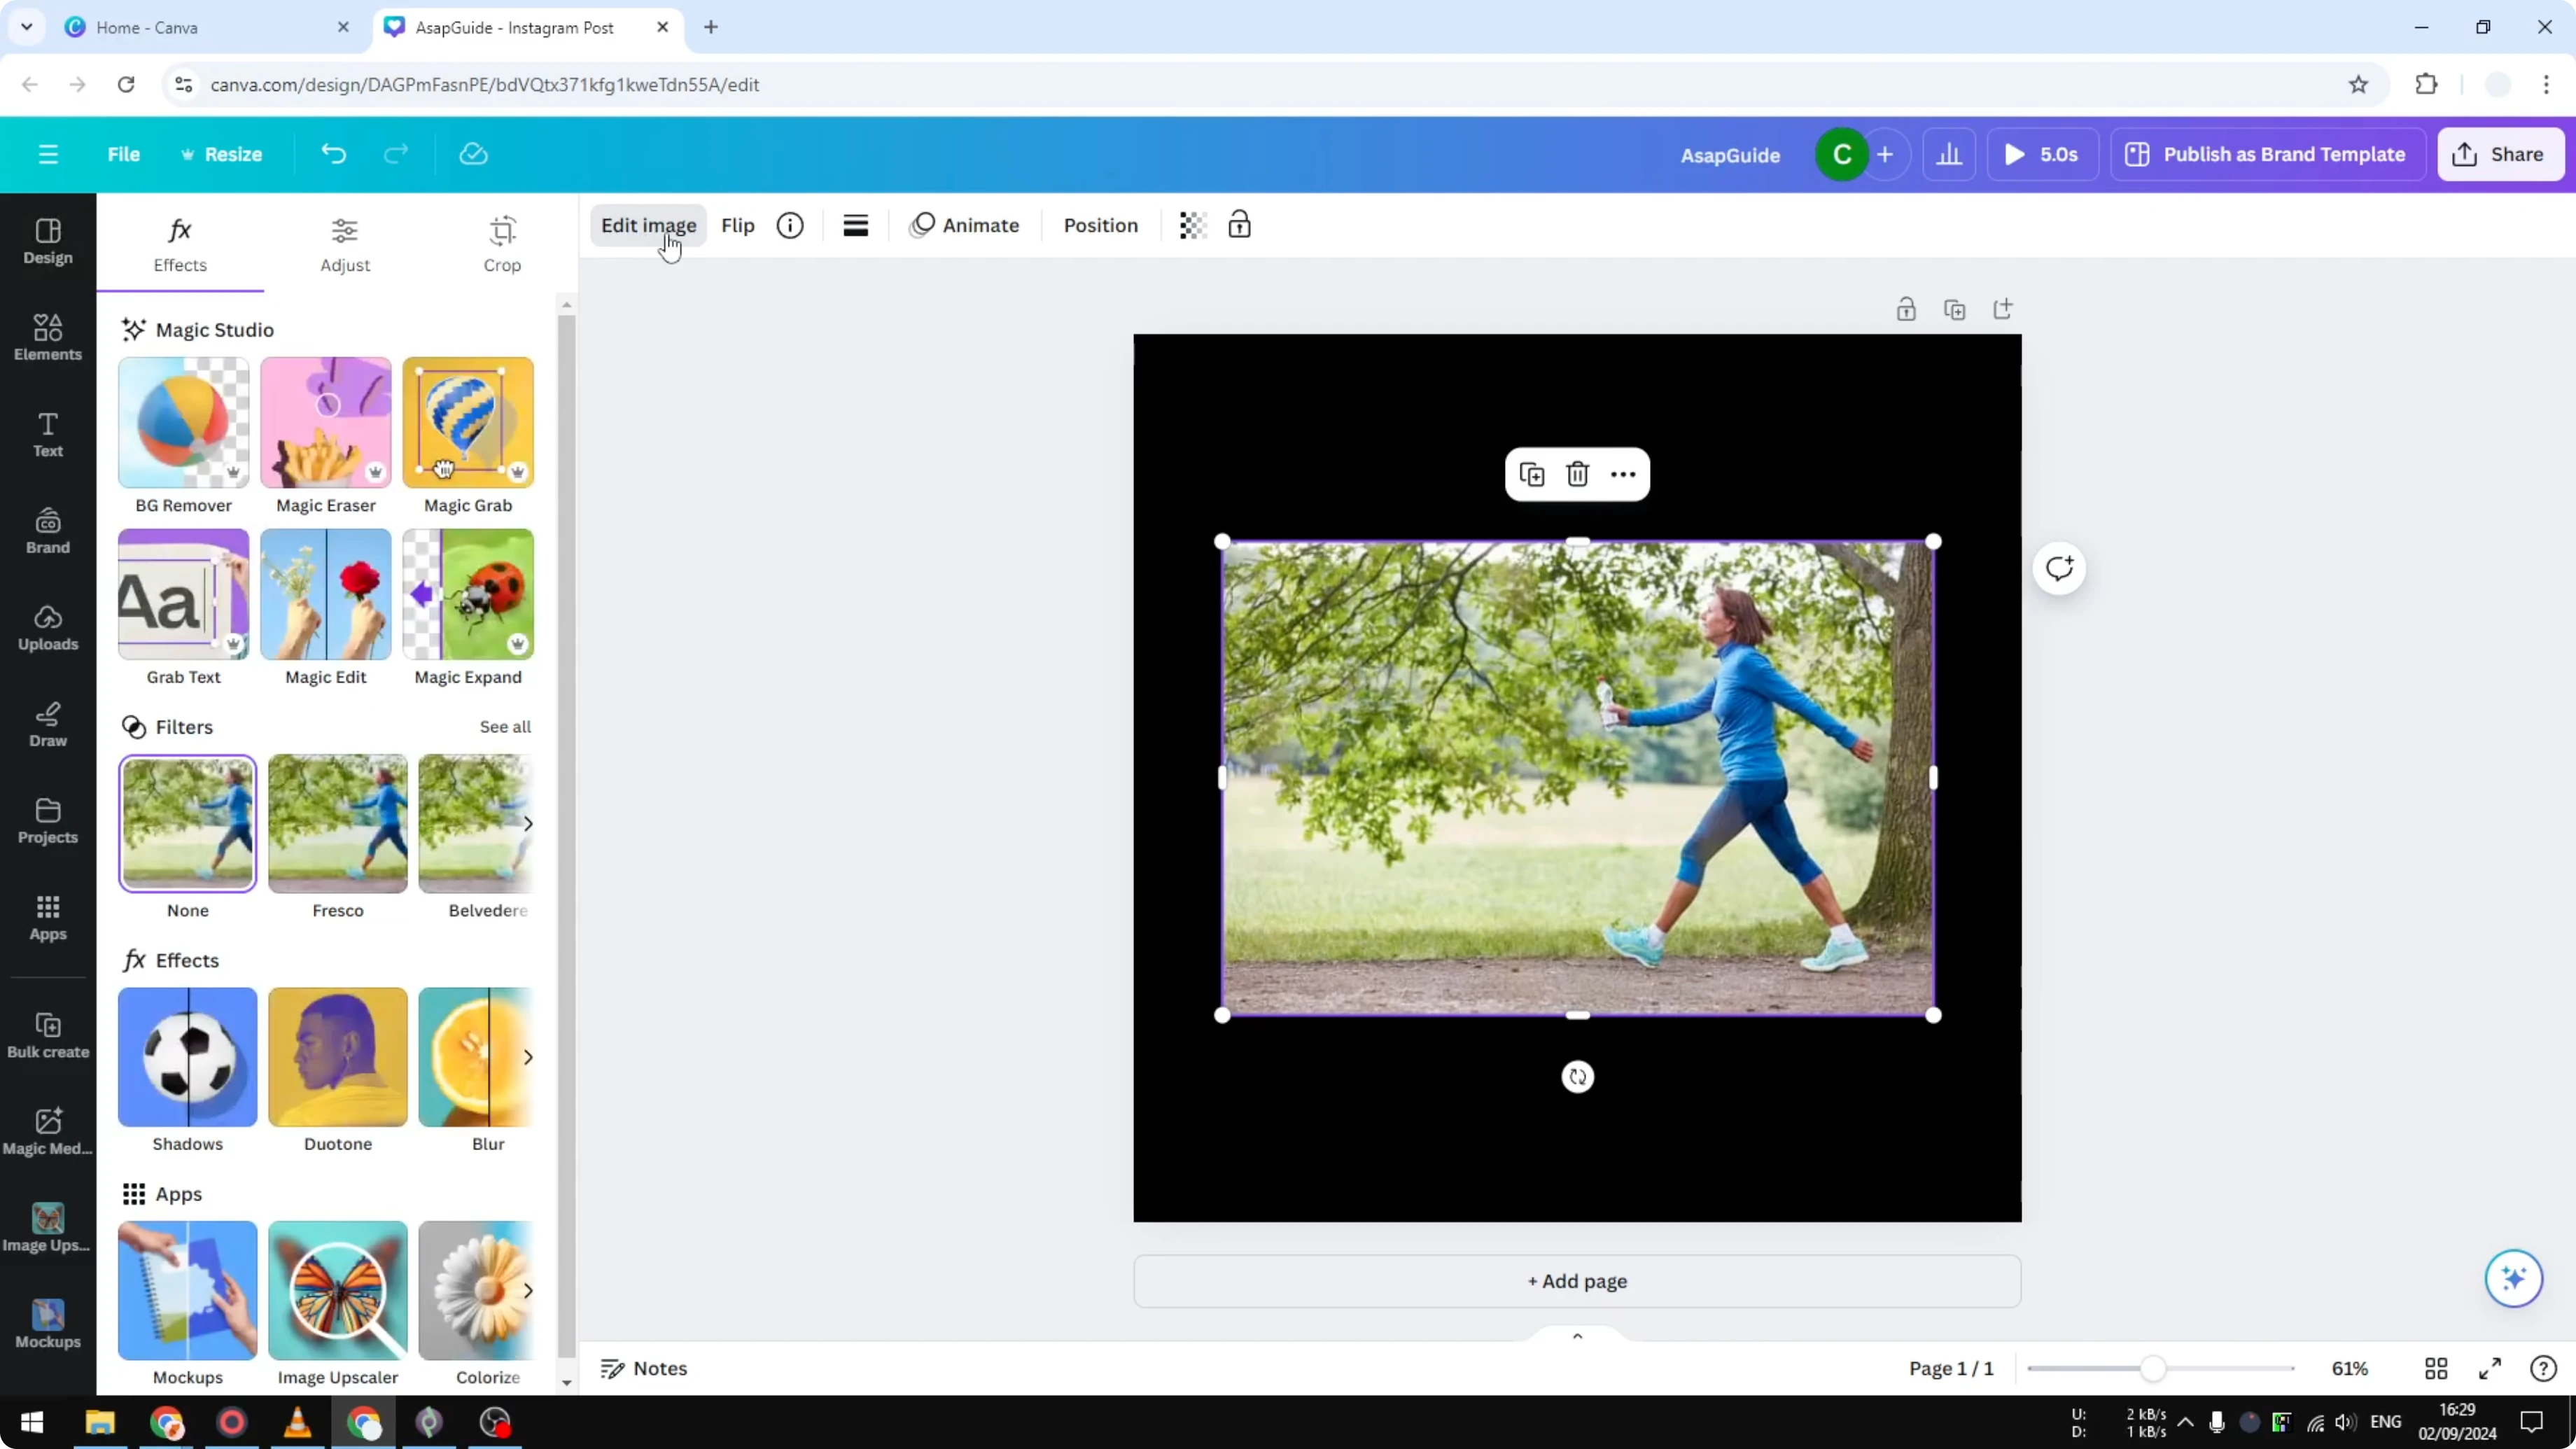The width and height of the screenshot is (2576, 1449).
Task: Open the Uploads panel
Action: coord(48,628)
